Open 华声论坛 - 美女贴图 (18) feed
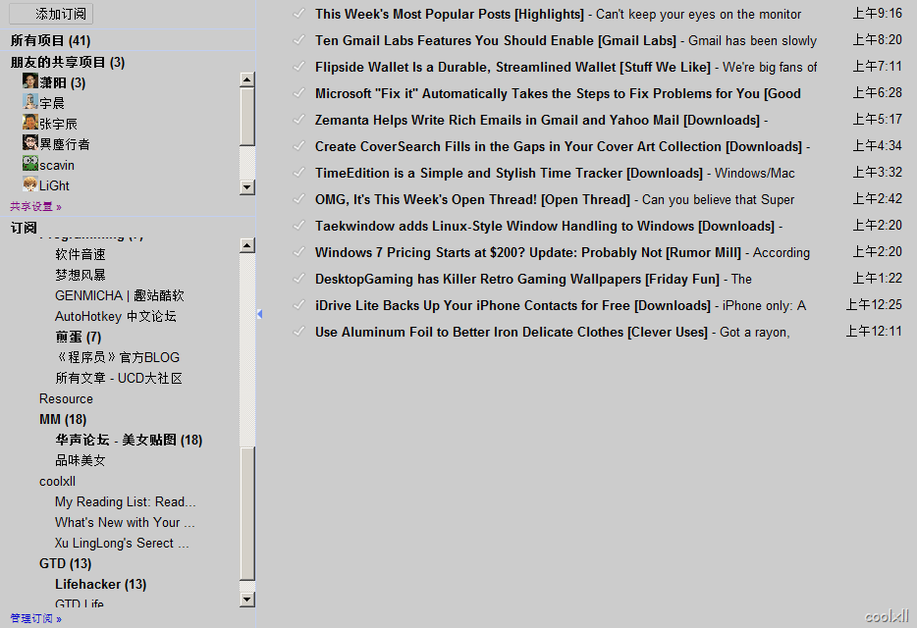This screenshot has width=917, height=628. (x=129, y=440)
